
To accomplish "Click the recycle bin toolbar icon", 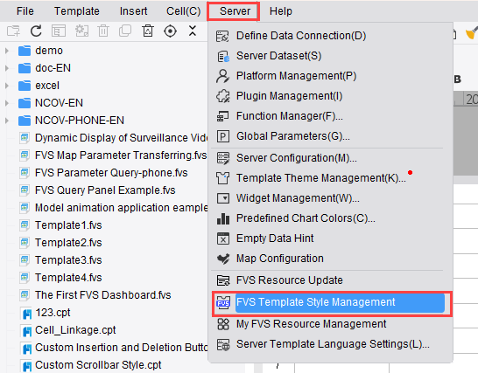I will pos(148,31).
